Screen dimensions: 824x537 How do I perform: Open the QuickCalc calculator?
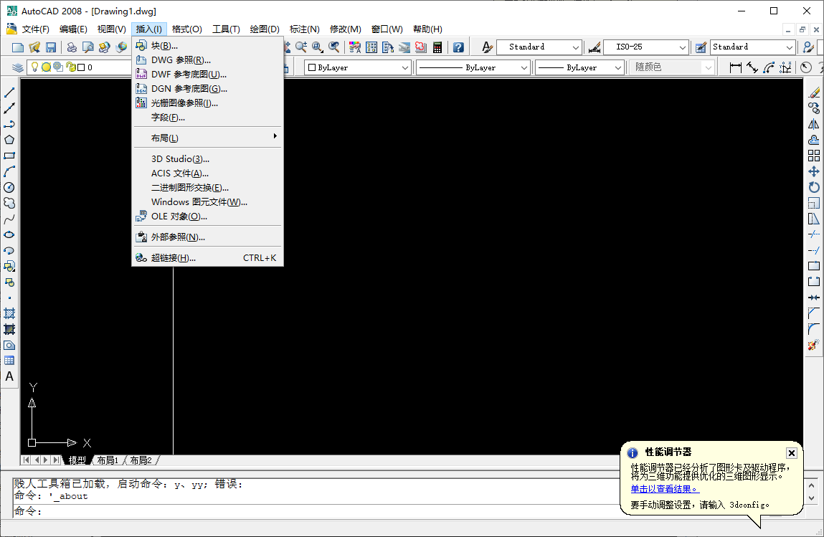tap(437, 47)
